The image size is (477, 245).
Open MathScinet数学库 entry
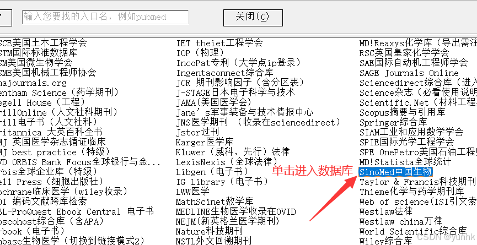[x=215, y=202]
